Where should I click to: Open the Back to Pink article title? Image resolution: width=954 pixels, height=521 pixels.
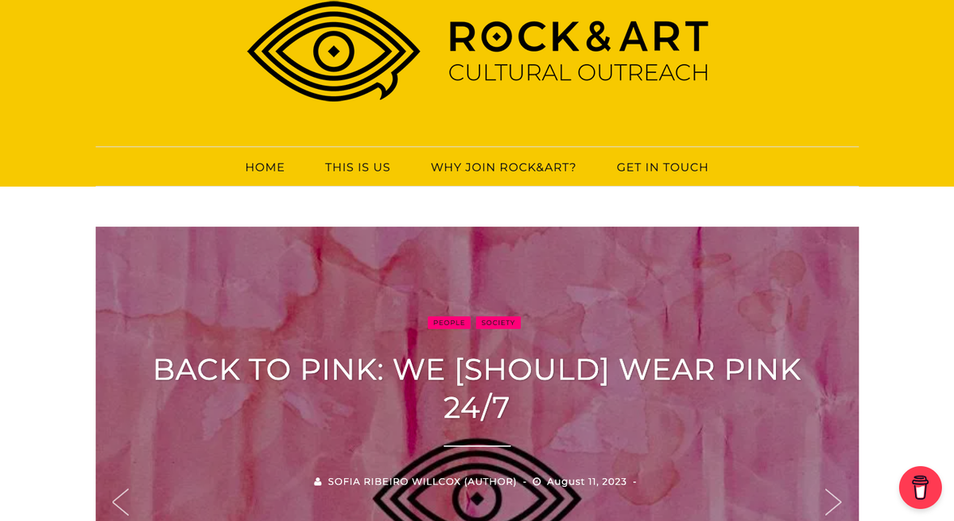(x=477, y=388)
